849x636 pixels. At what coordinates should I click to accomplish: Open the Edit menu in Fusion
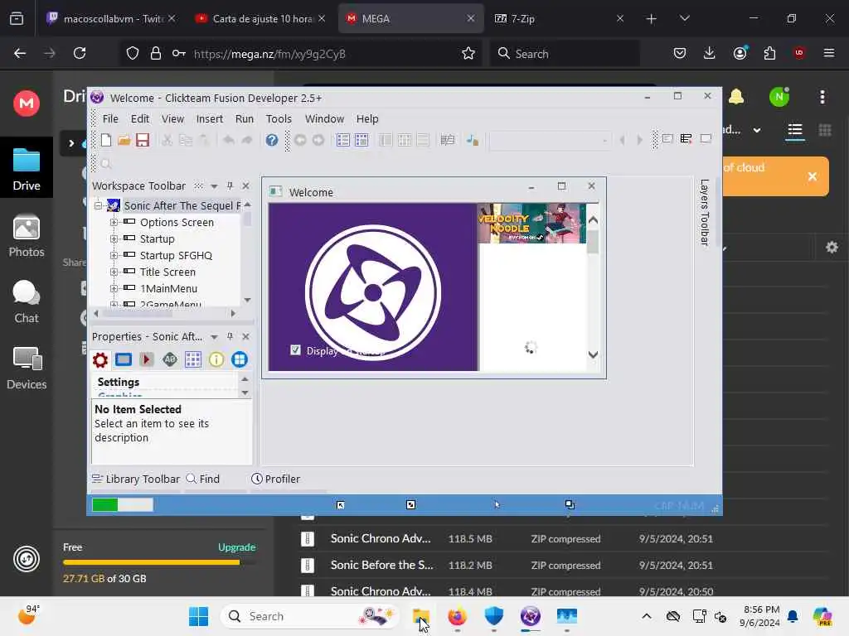point(139,119)
